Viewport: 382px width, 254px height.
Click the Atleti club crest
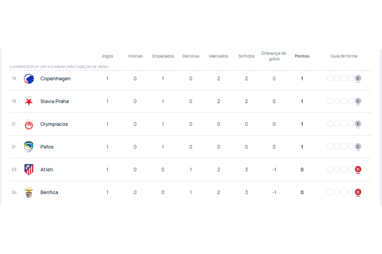tap(29, 169)
